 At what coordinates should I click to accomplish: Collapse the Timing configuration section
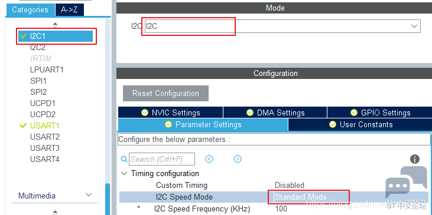[125, 174]
